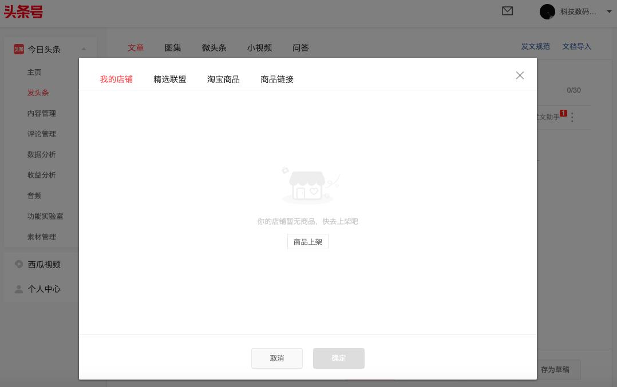Open the 微头条 publishing tab
The width and height of the screenshot is (617, 387).
[214, 48]
